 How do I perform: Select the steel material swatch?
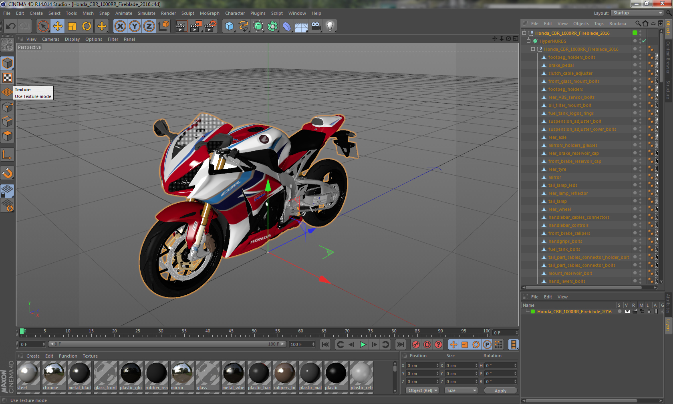coord(28,376)
